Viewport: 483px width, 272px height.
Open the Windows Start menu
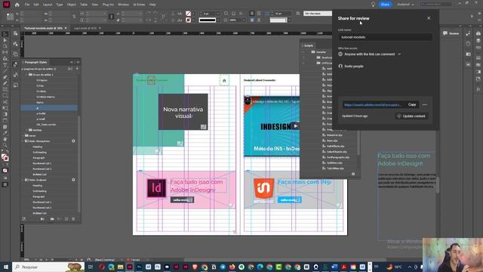[x=5, y=267]
